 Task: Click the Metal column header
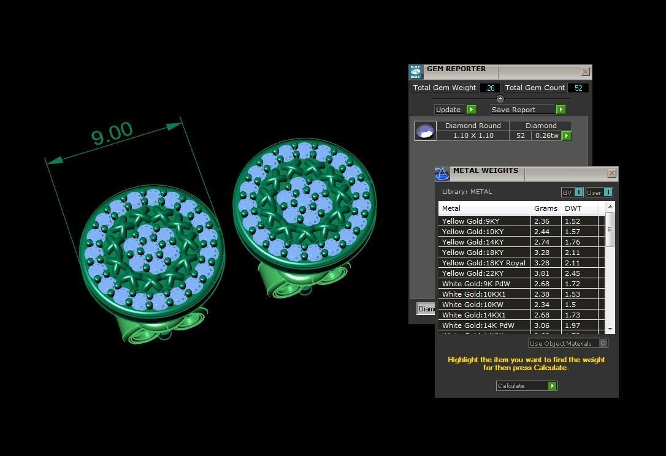click(x=484, y=208)
